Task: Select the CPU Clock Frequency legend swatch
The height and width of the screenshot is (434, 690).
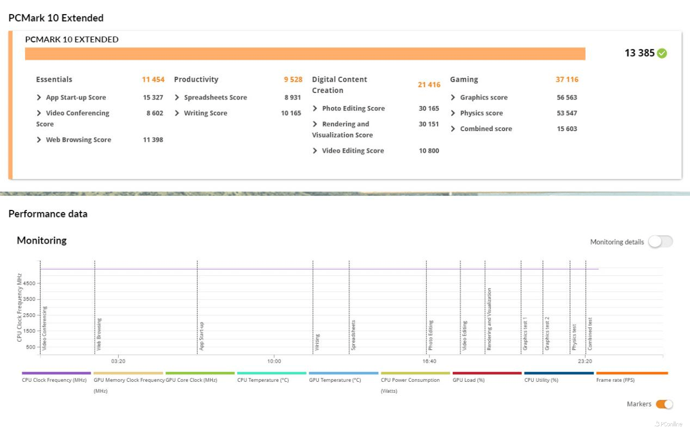Action: pos(56,373)
